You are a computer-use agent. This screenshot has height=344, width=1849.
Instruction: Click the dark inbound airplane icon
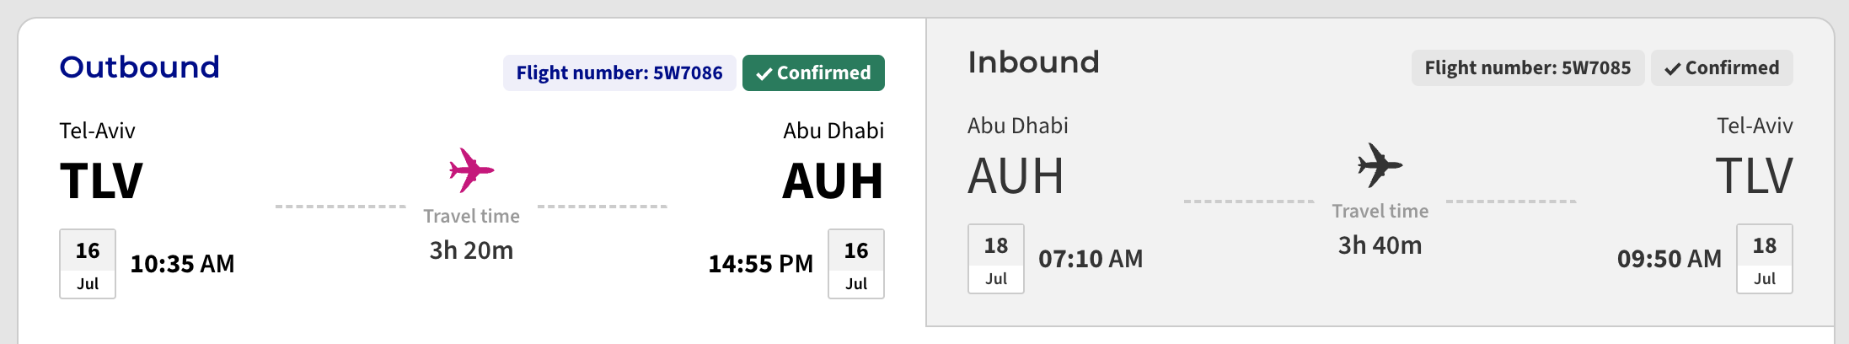click(x=1380, y=164)
